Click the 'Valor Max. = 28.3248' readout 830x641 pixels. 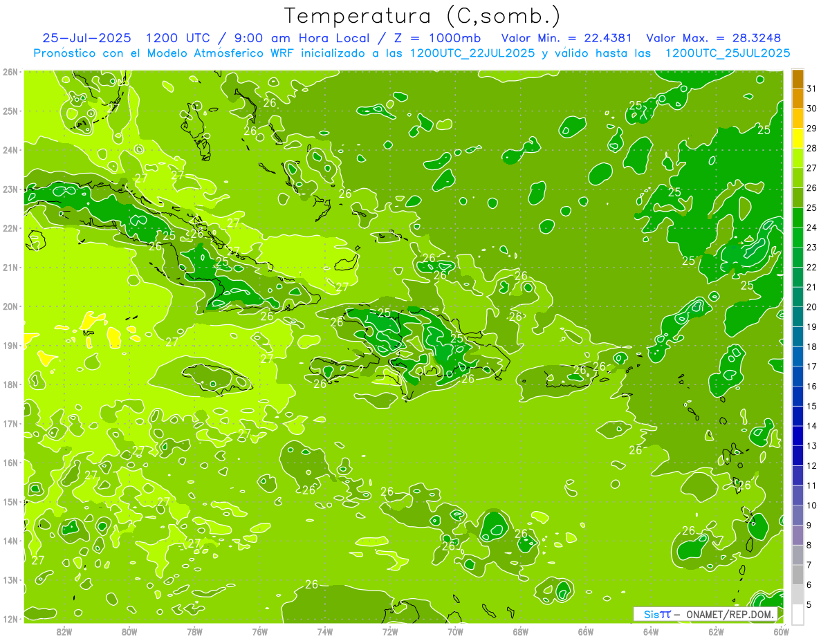point(715,38)
